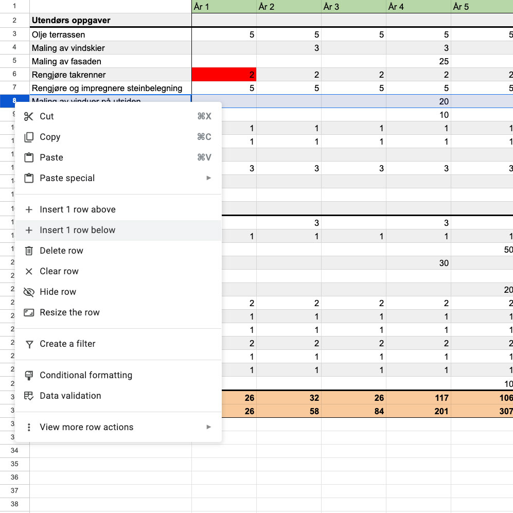Click the trash icon for Delete row
This screenshot has height=513, width=513.
click(x=29, y=251)
